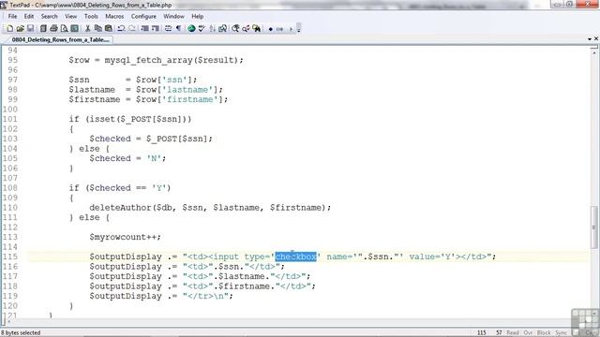Print the document with the printer icon

coord(54,29)
